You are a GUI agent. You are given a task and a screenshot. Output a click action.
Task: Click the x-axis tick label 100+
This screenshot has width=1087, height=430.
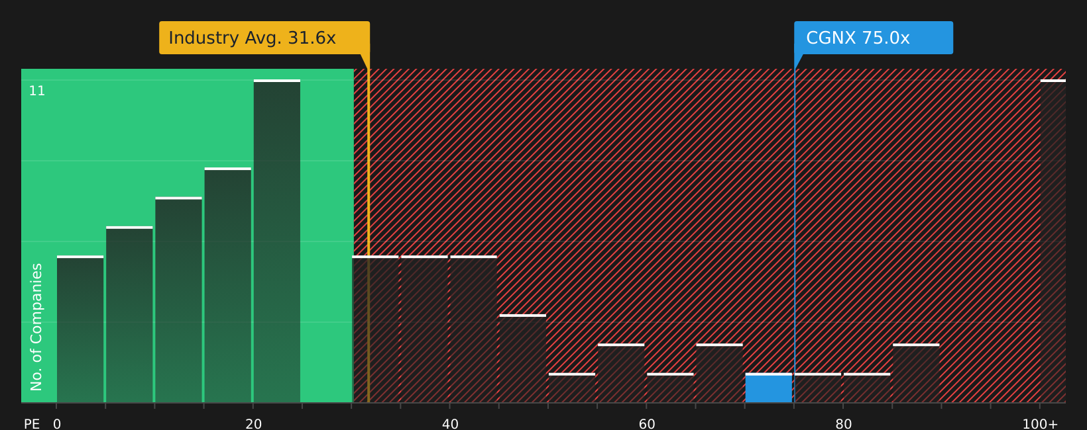(1040, 424)
